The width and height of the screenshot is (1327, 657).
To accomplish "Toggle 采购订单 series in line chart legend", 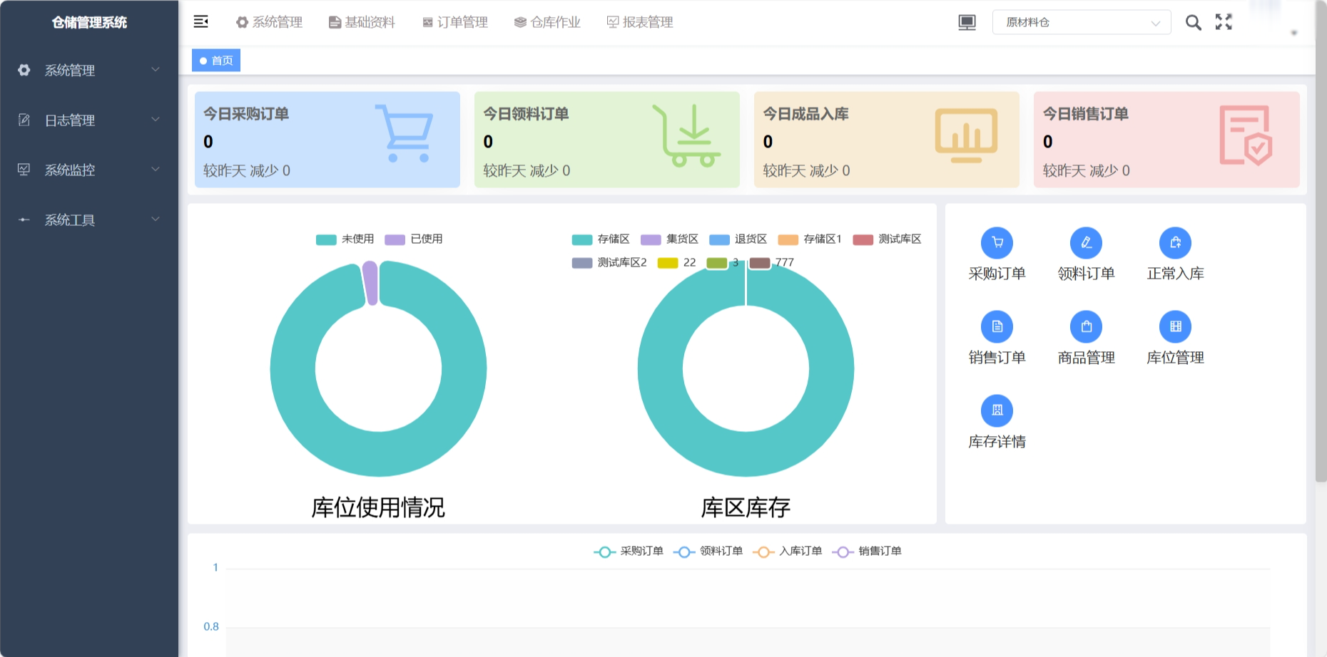I will [629, 552].
